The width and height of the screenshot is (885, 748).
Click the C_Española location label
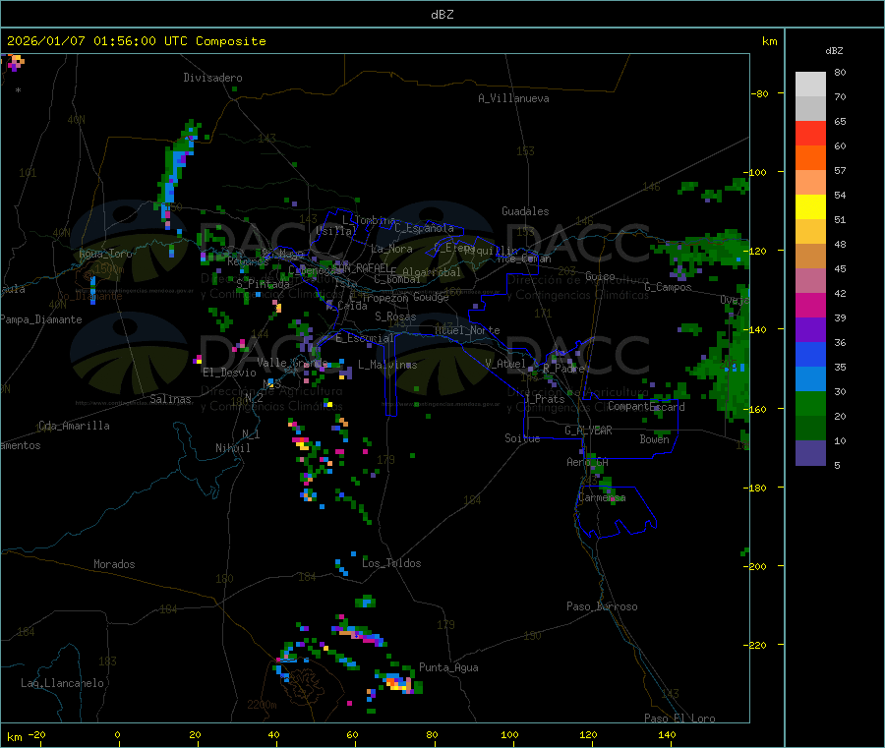coord(425,228)
